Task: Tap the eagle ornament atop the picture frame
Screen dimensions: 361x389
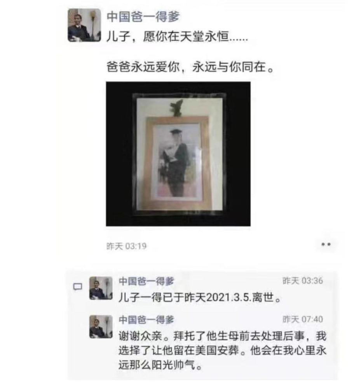Action: (176, 107)
